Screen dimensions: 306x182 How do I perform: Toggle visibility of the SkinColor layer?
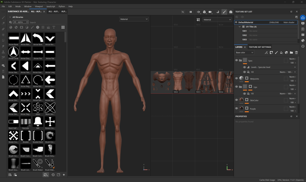point(236,100)
